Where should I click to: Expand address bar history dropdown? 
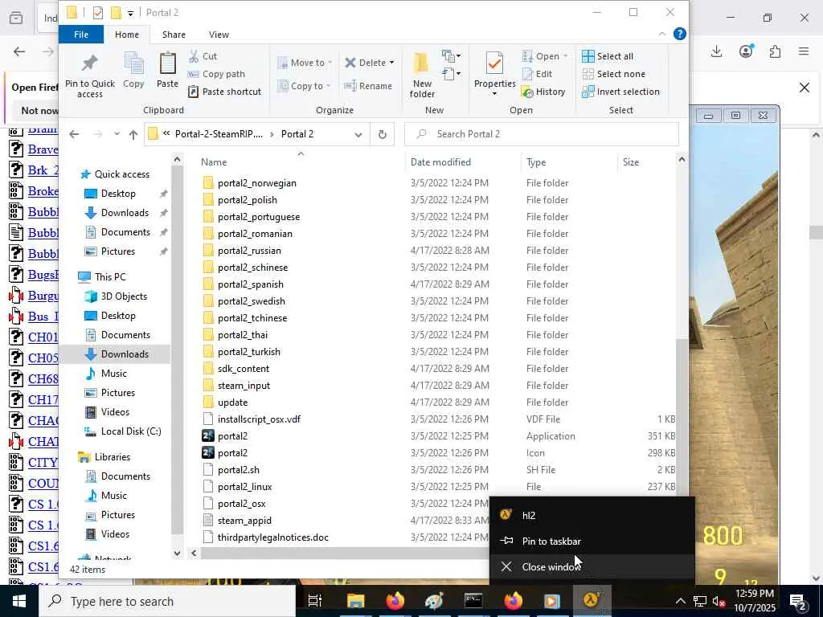(x=358, y=134)
